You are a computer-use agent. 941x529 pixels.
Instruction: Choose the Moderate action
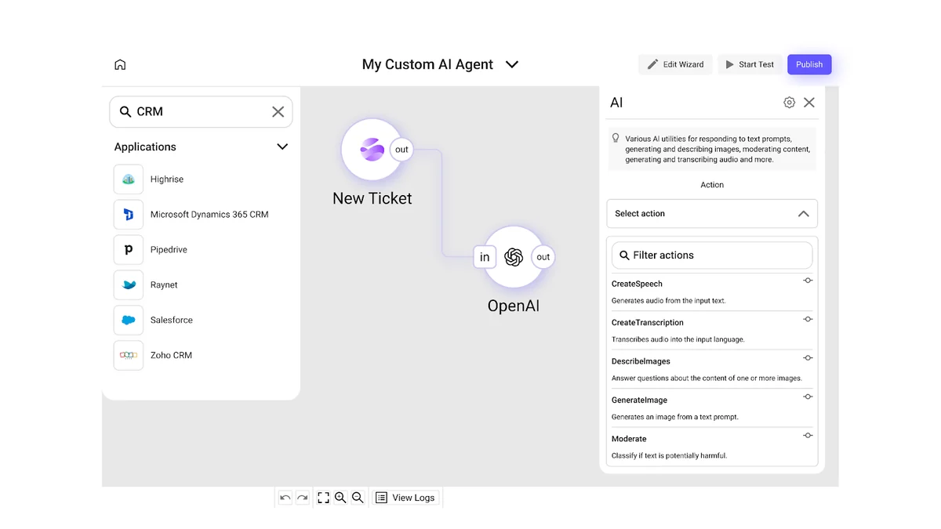(712, 447)
